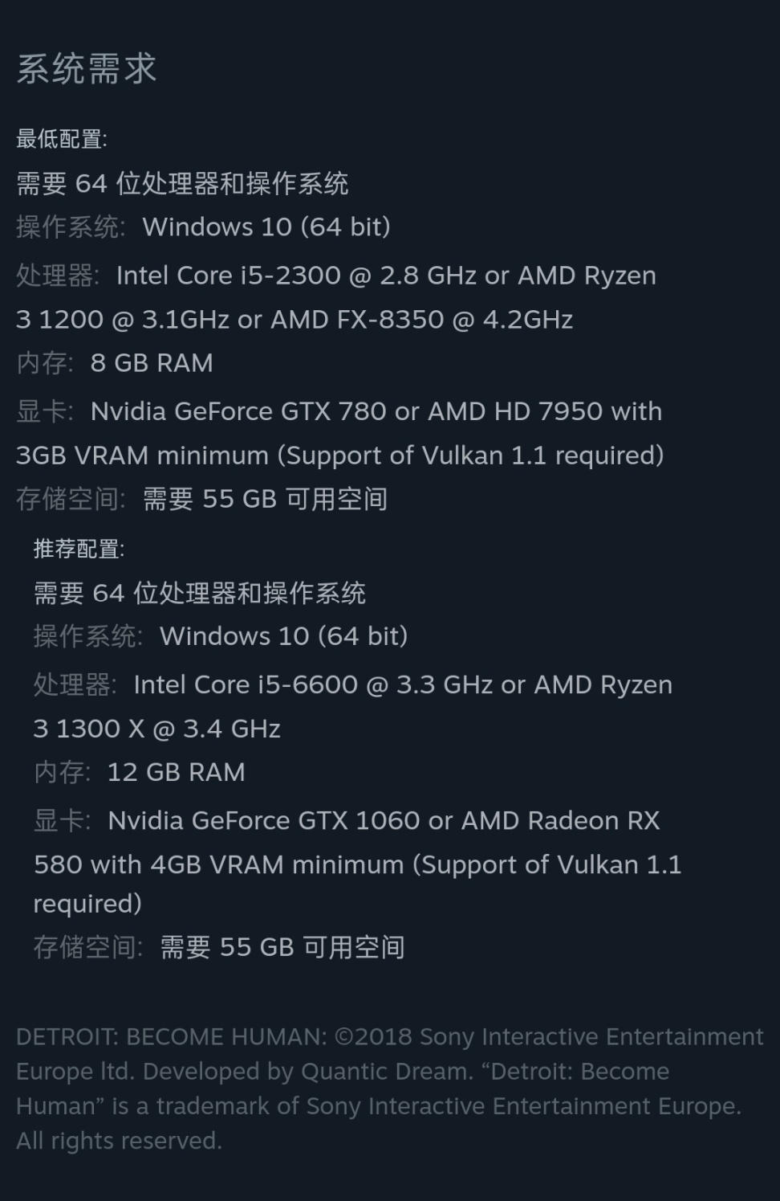Click the 系统需求 section heading
This screenshot has height=1201, width=780.
point(87,69)
